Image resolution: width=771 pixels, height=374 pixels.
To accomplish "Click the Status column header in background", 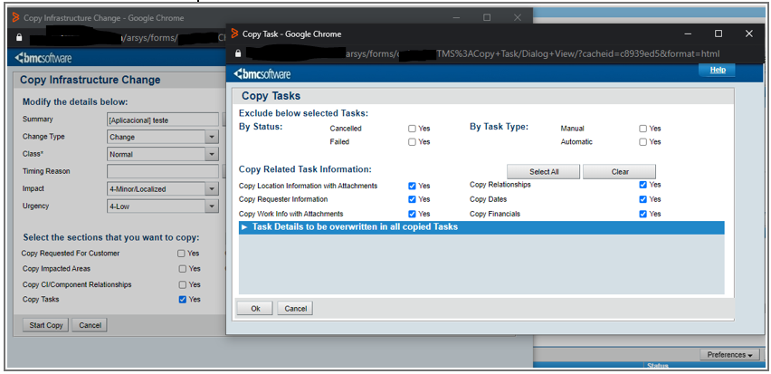I will tap(657, 366).
